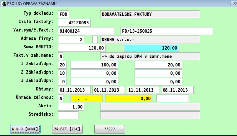Screen dimensions: 237x136
Task: Click the yellow date field in Úhrada zálohou
Action: 86,99
